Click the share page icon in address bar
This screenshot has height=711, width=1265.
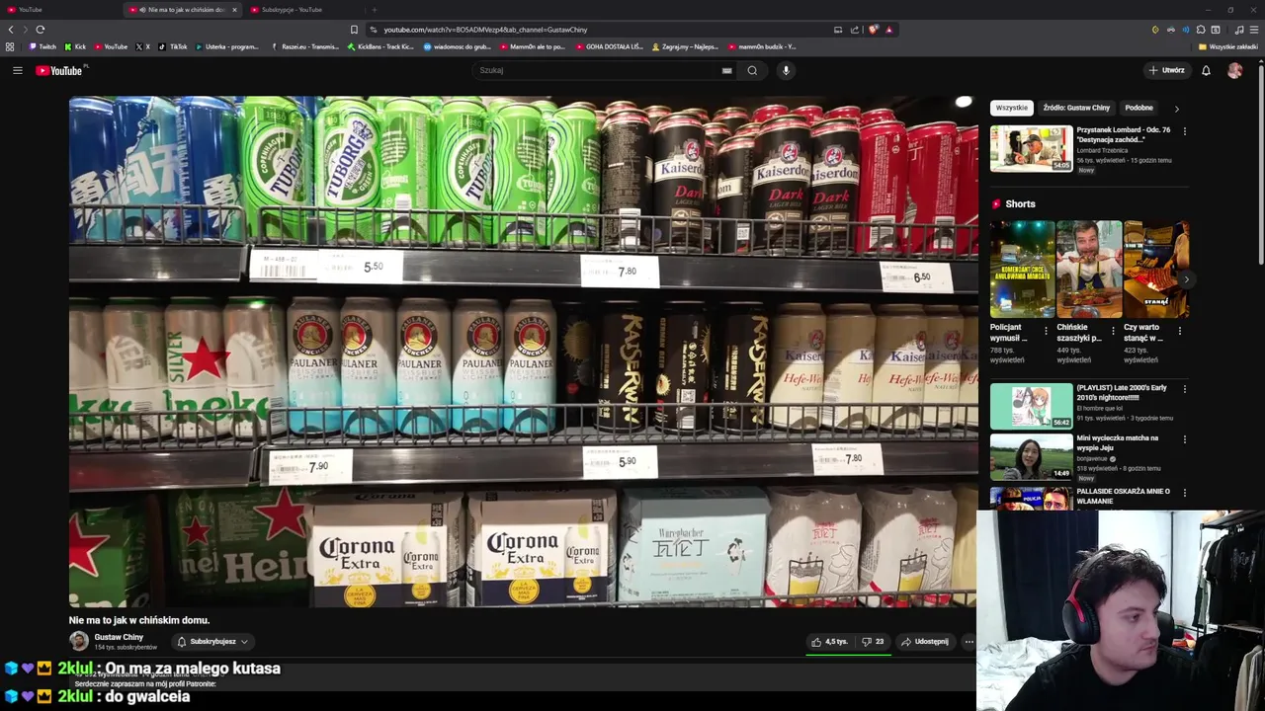tap(856, 30)
